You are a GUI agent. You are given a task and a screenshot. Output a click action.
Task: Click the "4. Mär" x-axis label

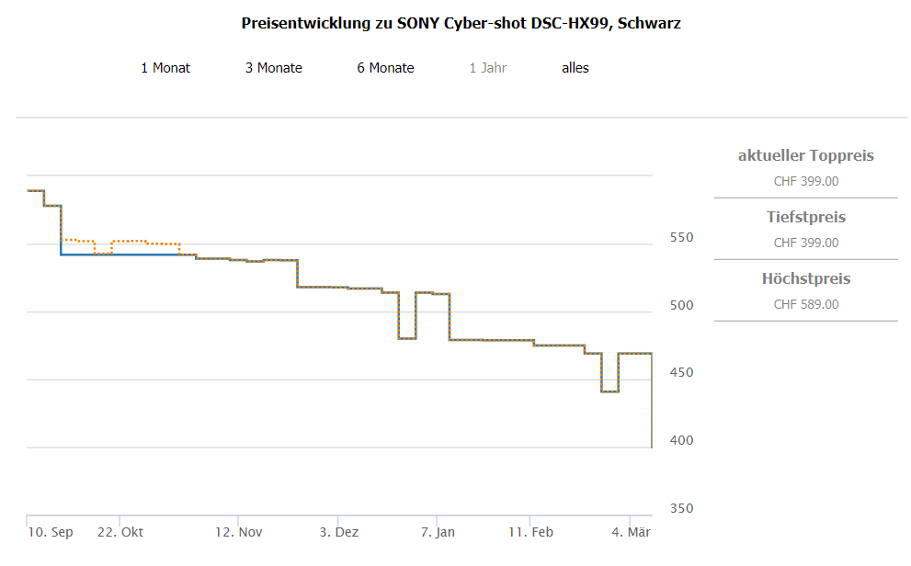[631, 532]
